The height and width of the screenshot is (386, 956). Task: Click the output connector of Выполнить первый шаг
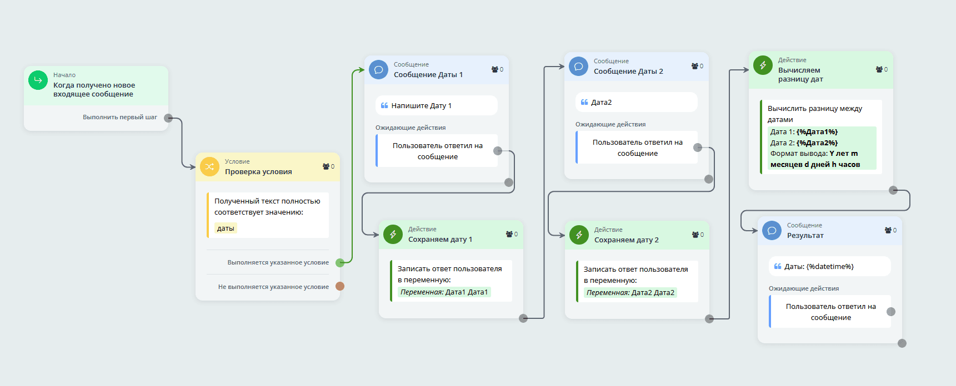(168, 118)
